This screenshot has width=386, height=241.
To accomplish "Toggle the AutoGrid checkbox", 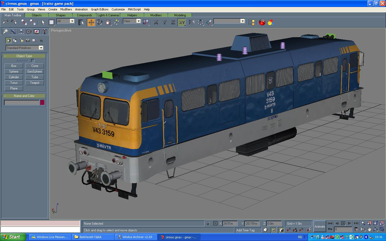I will [33, 61].
